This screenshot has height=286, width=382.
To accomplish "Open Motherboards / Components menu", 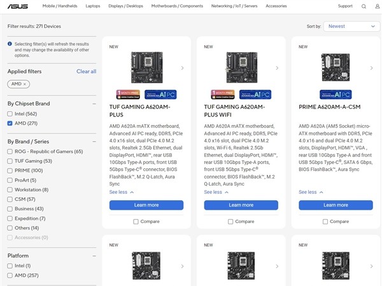I will 177,6.
